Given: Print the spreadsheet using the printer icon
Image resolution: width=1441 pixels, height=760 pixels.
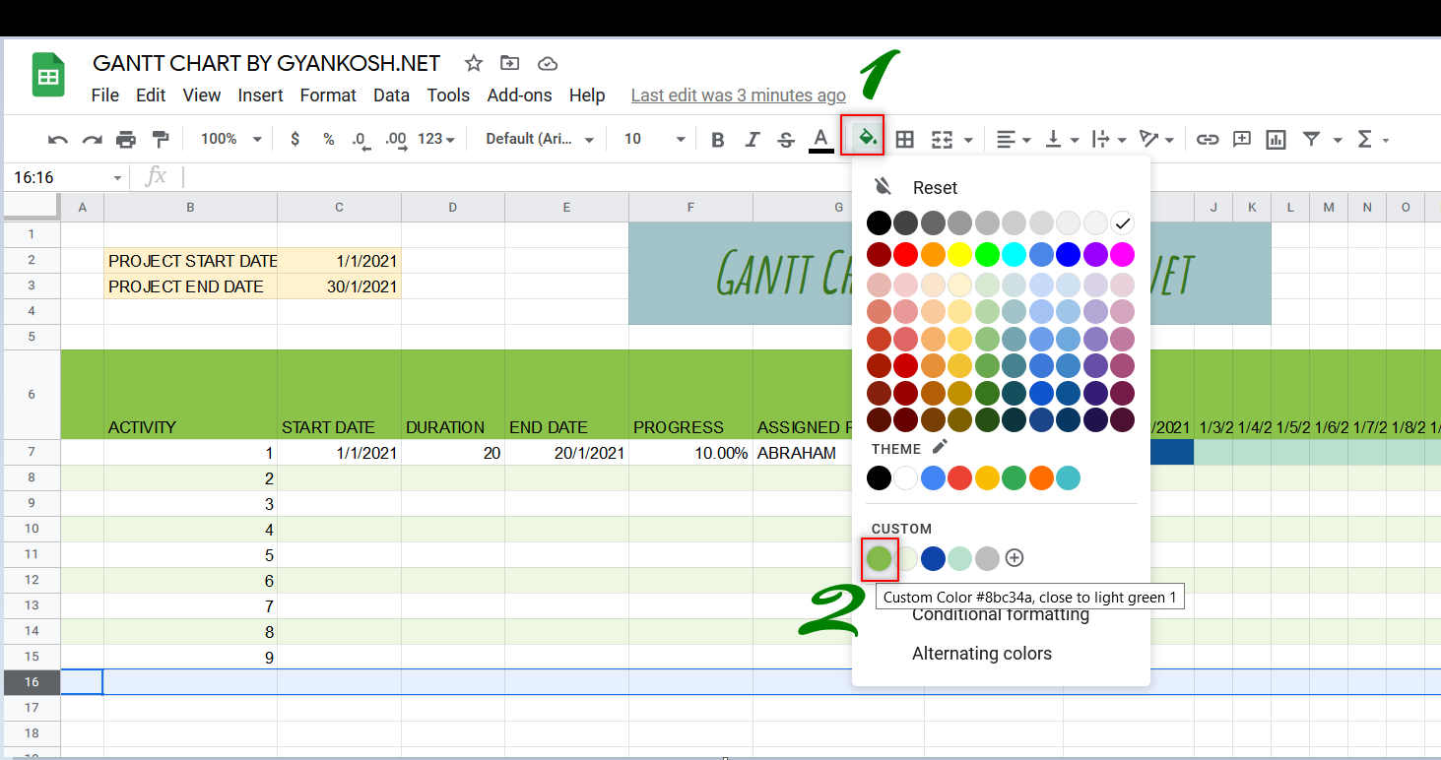Looking at the screenshot, I should pos(126,139).
